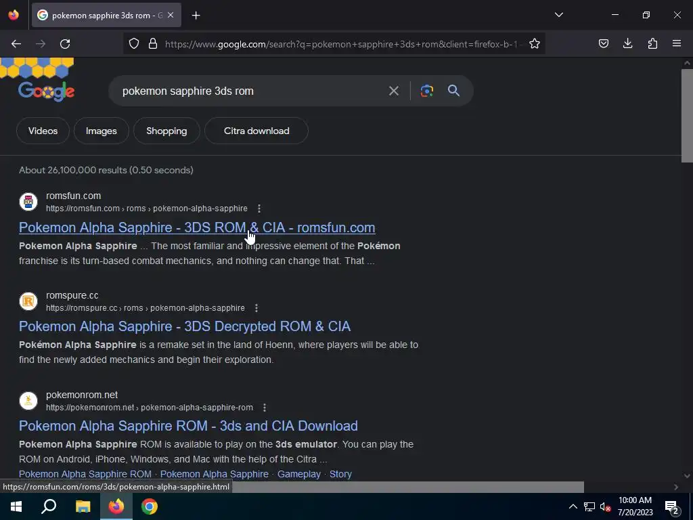The width and height of the screenshot is (693, 520).
Task: Show hidden system tray icons
Action: (x=573, y=506)
